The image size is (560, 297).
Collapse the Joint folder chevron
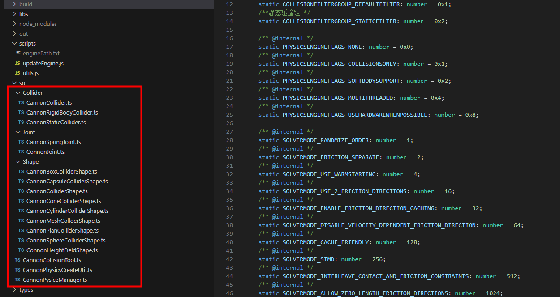pos(18,132)
